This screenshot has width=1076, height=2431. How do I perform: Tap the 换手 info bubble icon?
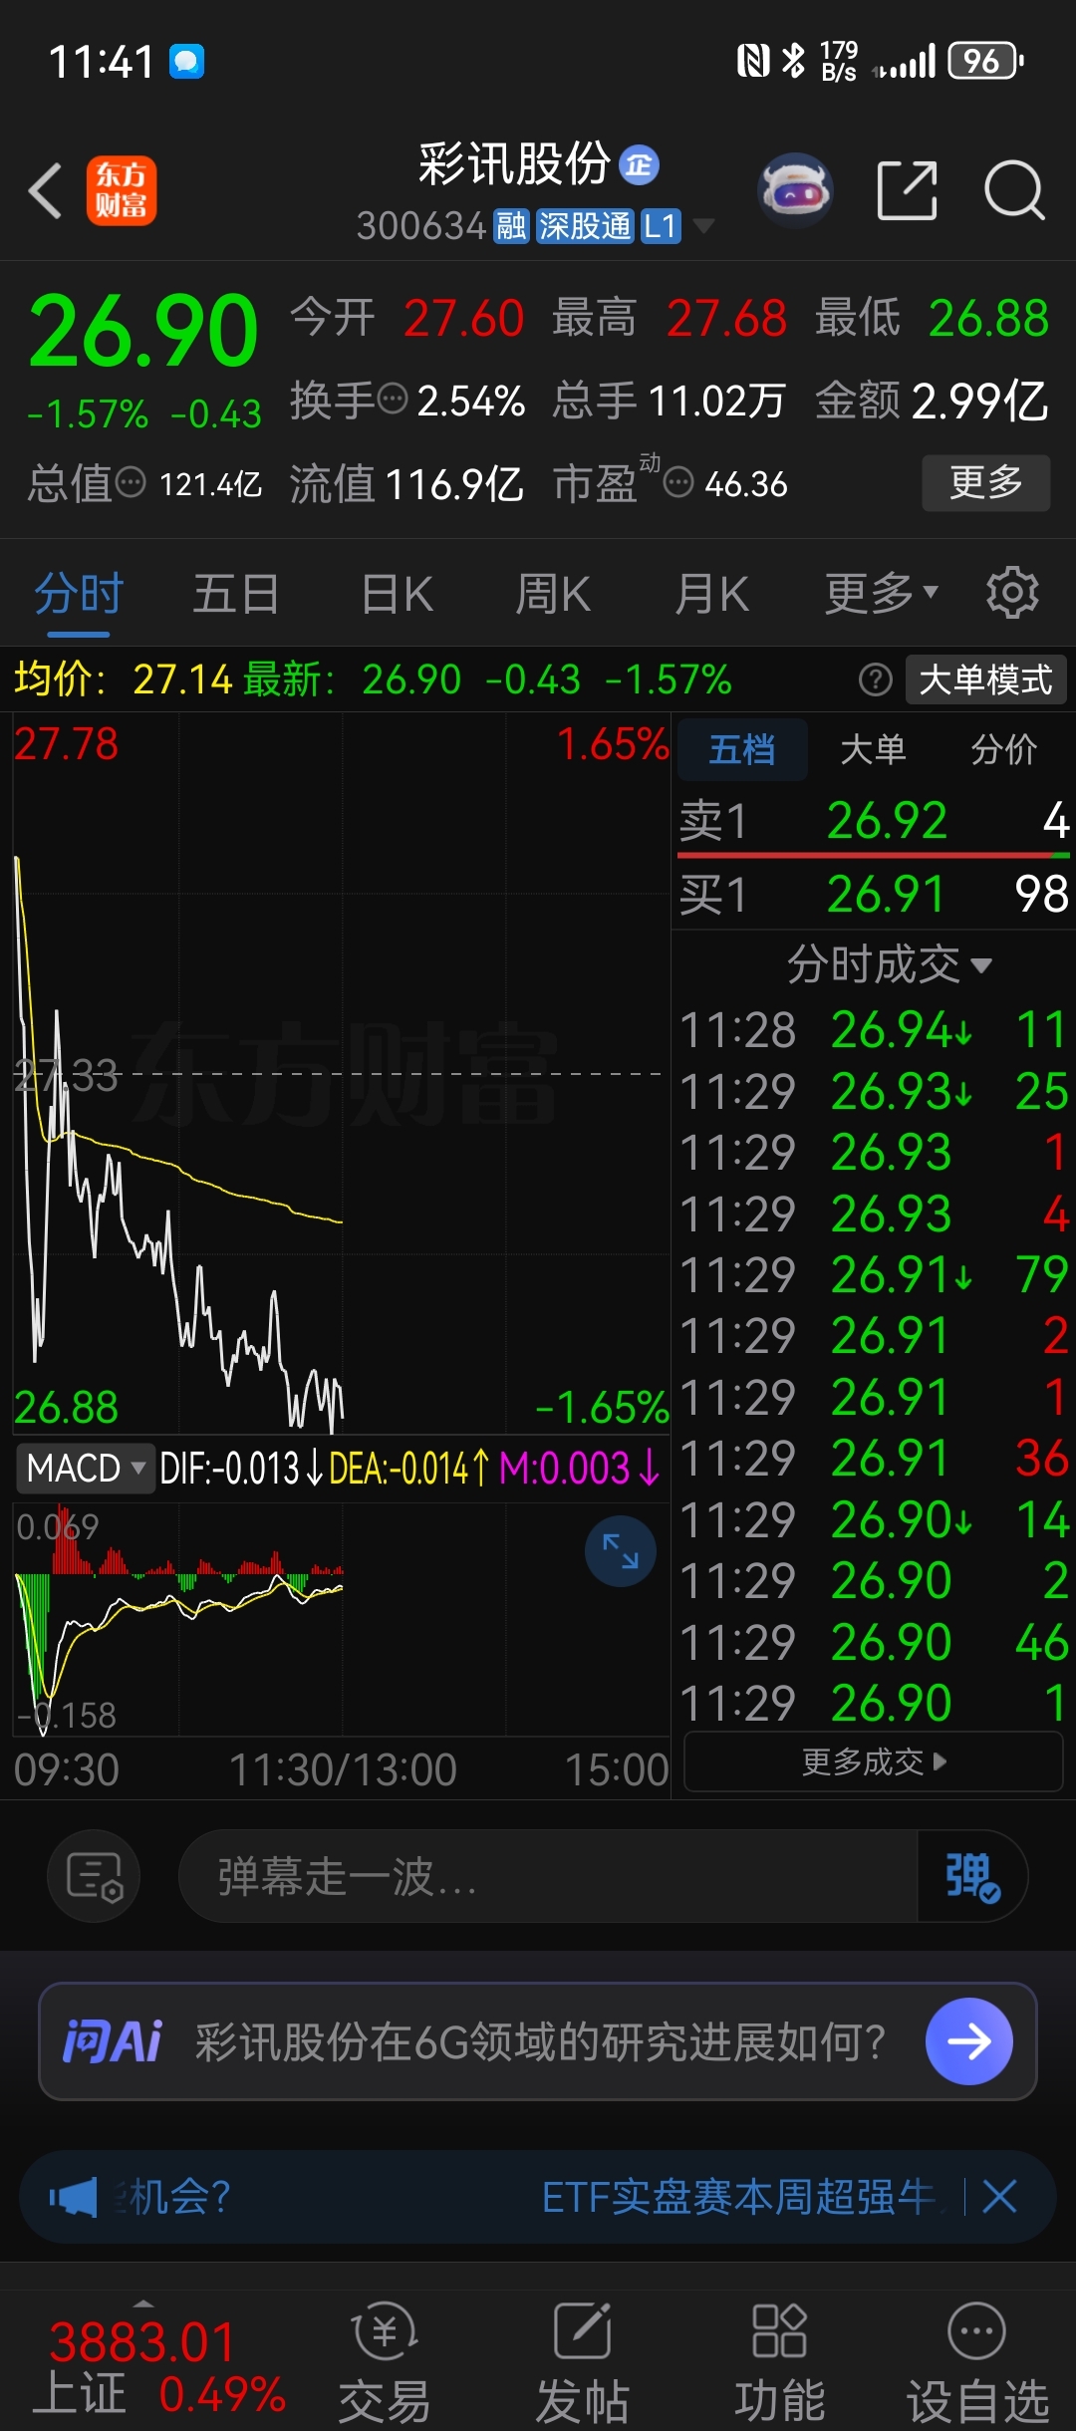click(x=394, y=399)
